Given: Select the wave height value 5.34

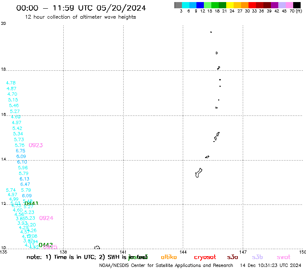Looking at the screenshot, I should (x=18, y=134).
